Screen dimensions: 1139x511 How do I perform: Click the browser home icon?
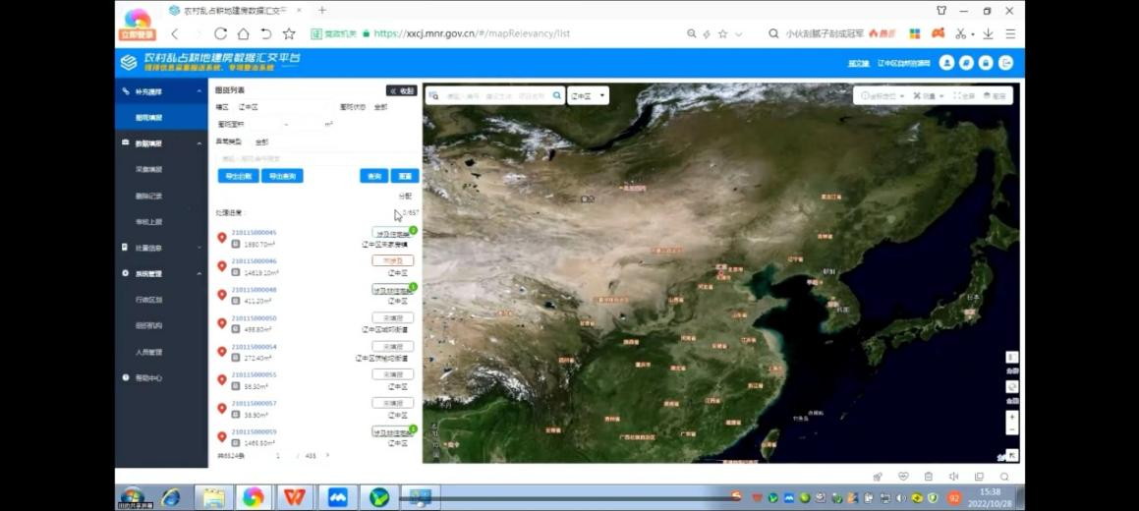pos(244,33)
